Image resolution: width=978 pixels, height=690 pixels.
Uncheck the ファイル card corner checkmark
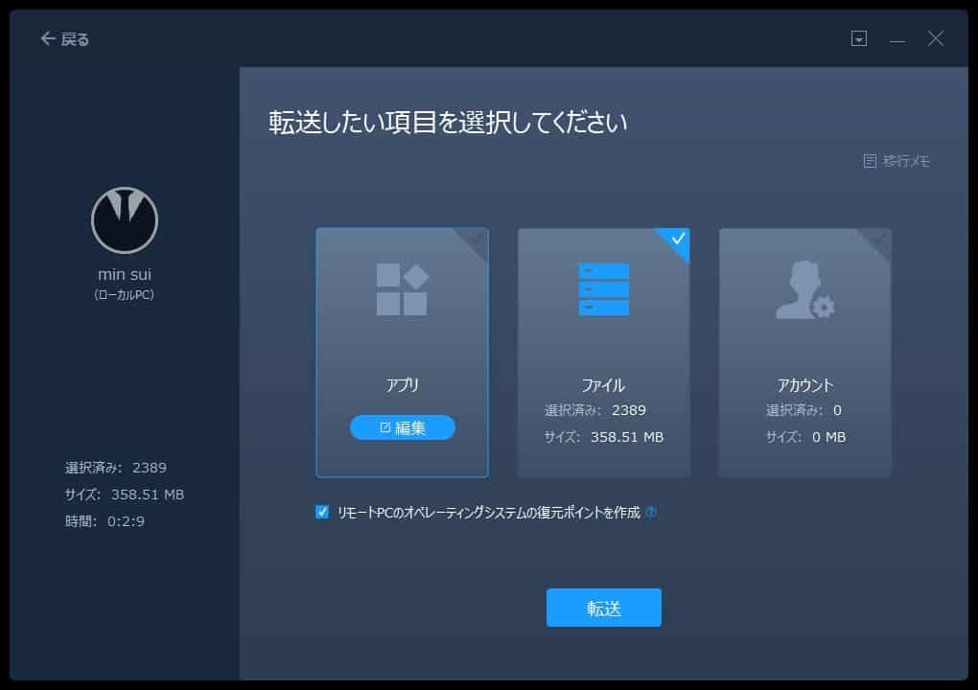click(677, 240)
